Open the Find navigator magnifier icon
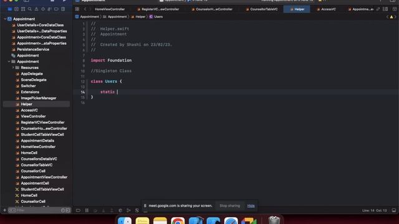399x224 pixels. (x=29, y=9)
